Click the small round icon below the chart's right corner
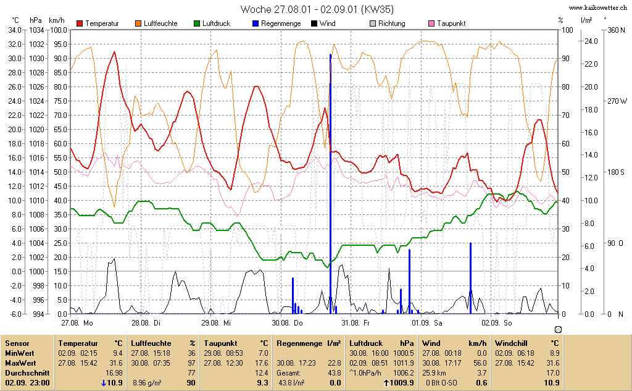This screenshot has width=632, height=391. 558,329
